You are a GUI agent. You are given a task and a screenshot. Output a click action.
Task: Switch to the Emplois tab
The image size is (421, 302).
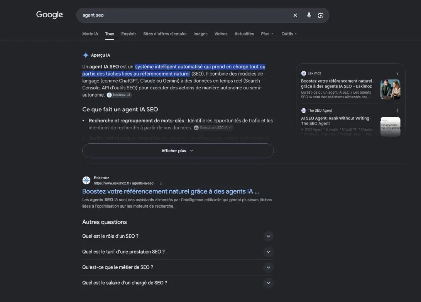128,34
